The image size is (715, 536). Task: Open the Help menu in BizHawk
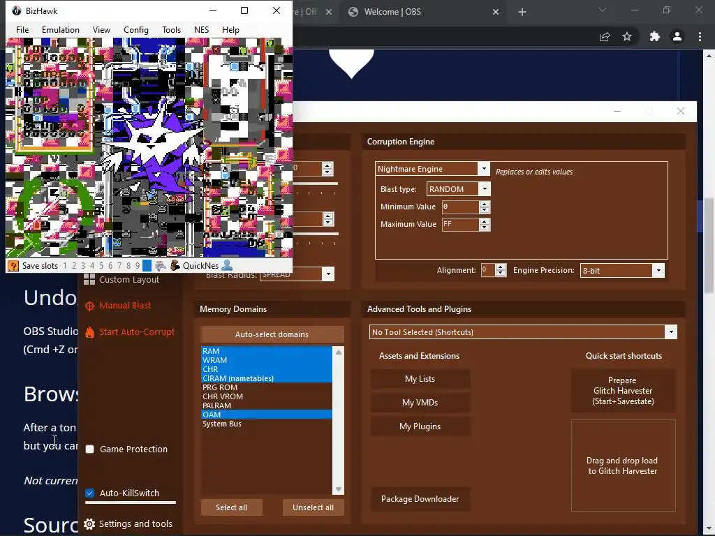click(x=230, y=29)
